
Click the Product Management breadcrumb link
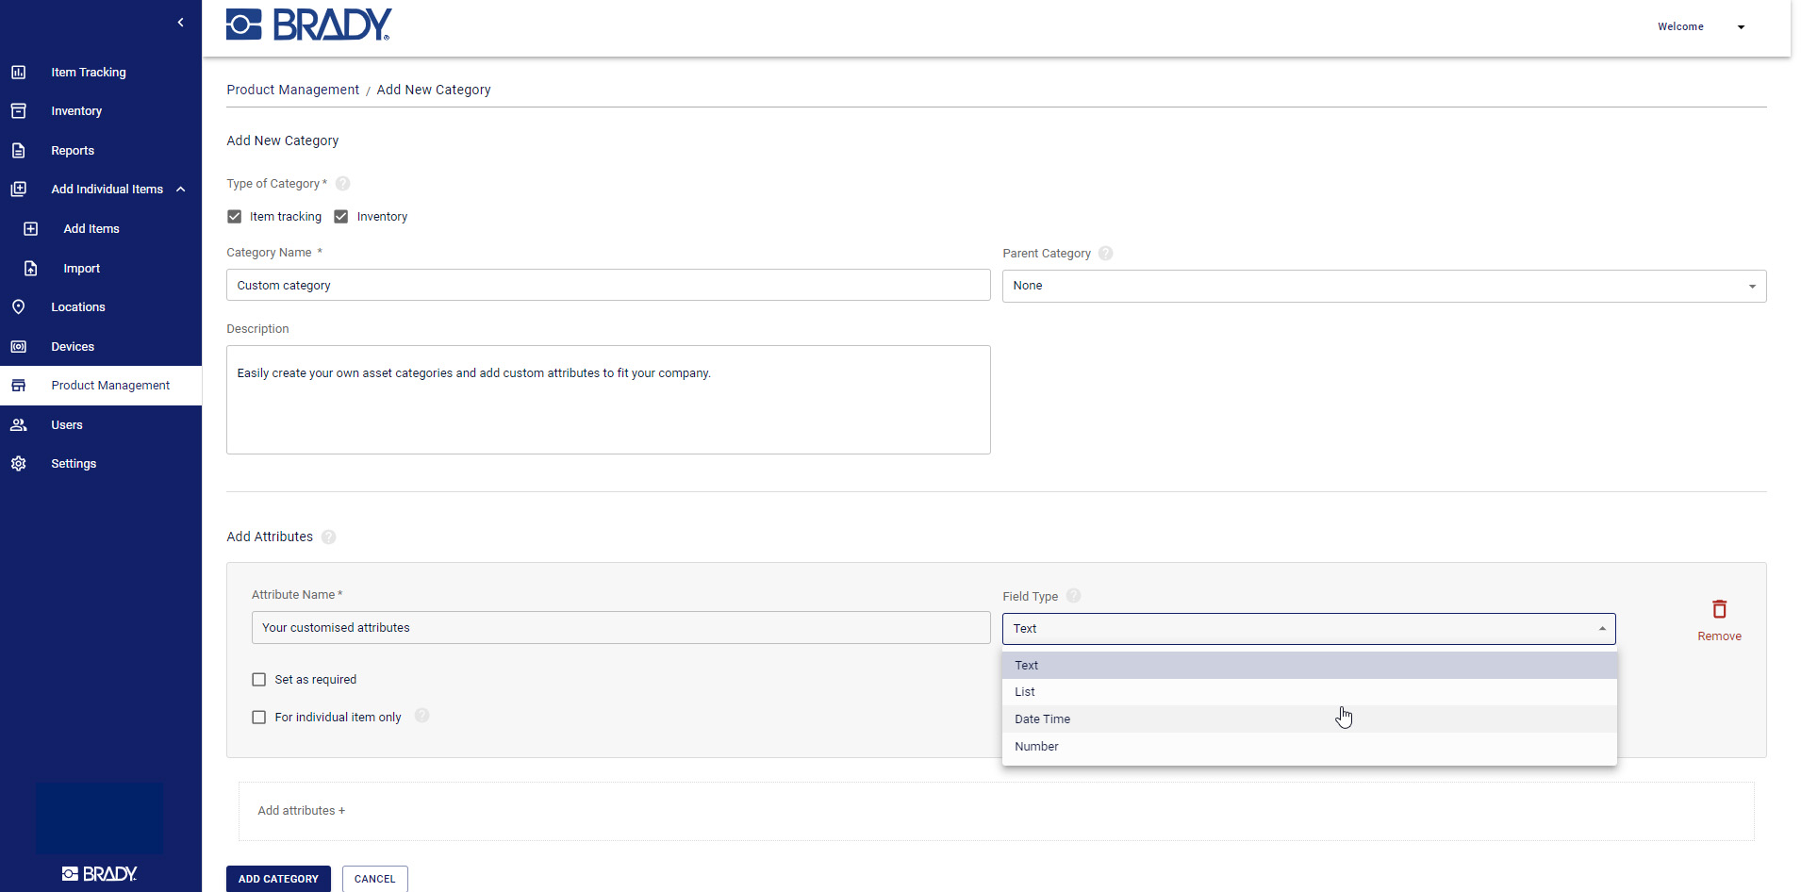[x=292, y=90]
